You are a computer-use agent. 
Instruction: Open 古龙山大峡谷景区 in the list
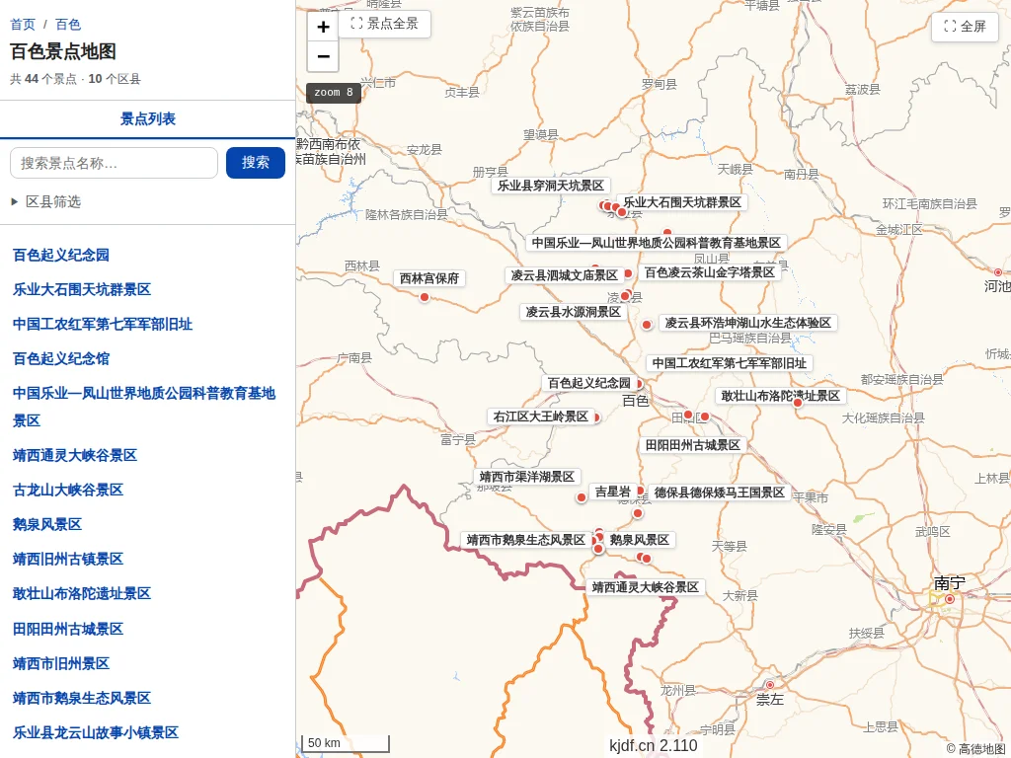(68, 490)
